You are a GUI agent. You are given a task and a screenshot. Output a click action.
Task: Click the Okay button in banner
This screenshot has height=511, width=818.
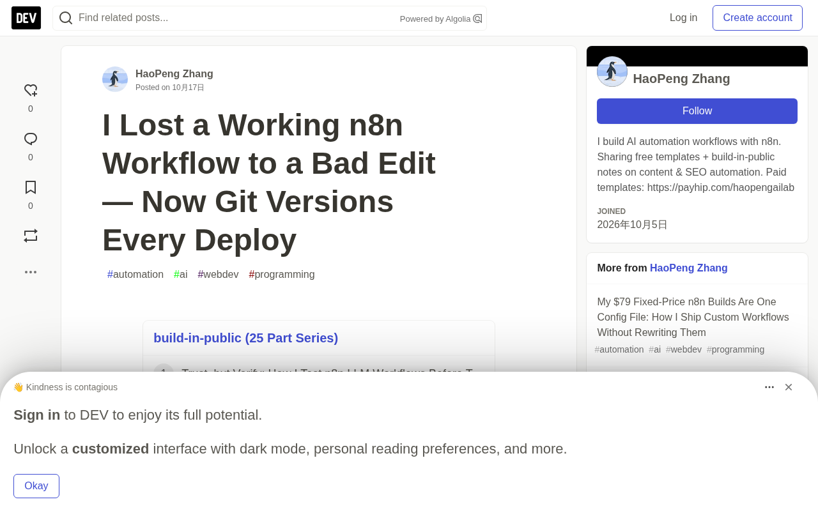(x=36, y=486)
